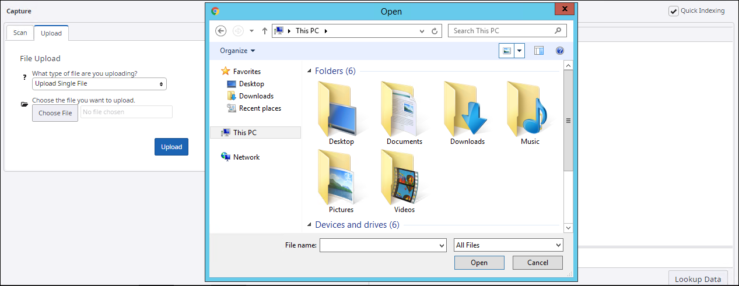Open the Videos folder icon
739x286 pixels.
pyautogui.click(x=404, y=177)
